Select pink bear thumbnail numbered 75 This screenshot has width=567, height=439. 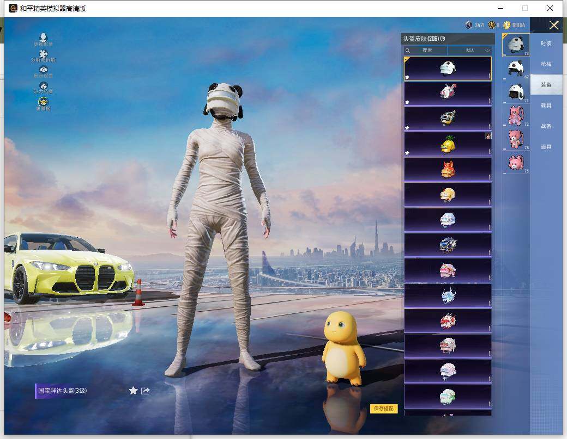click(x=516, y=162)
